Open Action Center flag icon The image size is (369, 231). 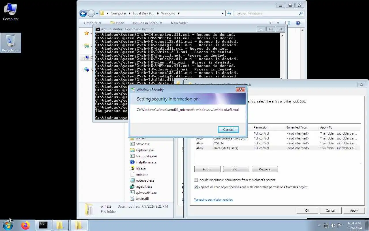340,226
